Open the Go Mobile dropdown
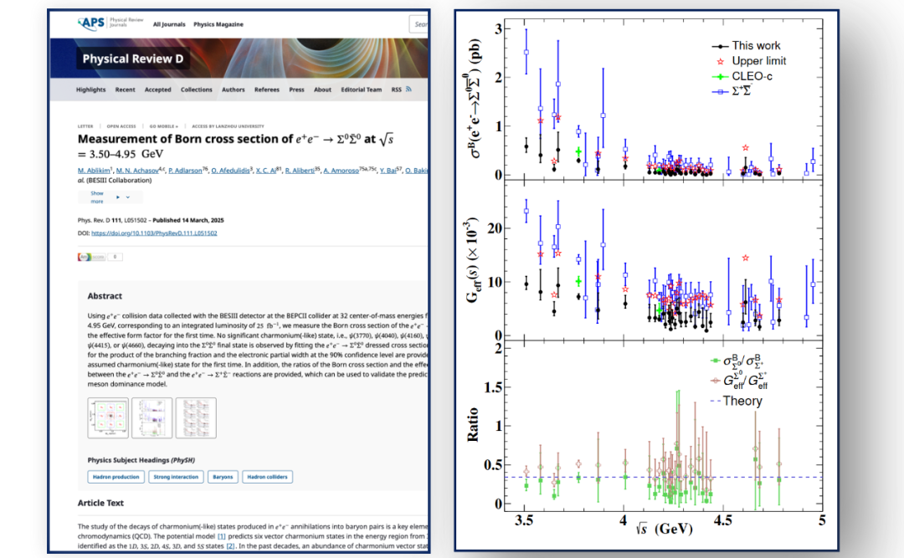The height and width of the screenshot is (558, 904). tap(165, 126)
